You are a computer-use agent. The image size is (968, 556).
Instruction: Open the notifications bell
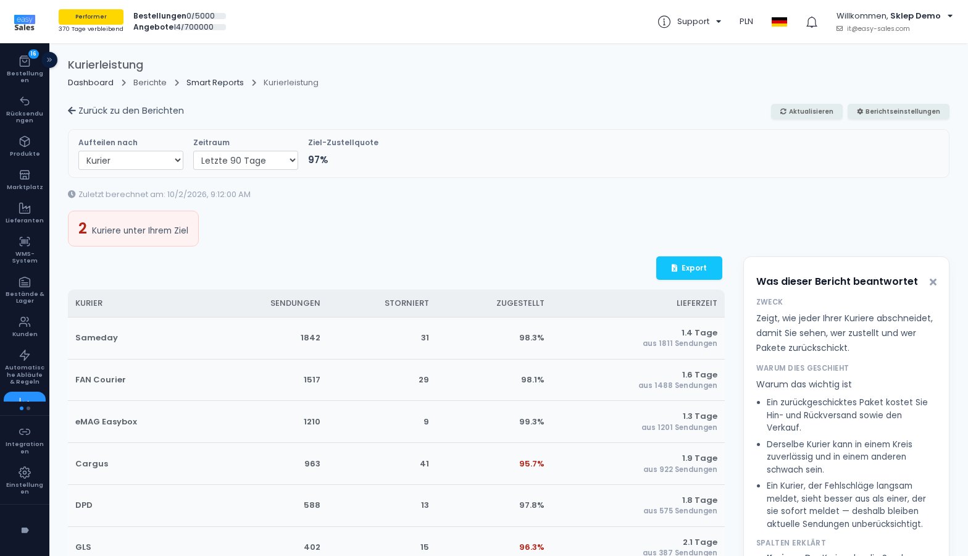(812, 22)
